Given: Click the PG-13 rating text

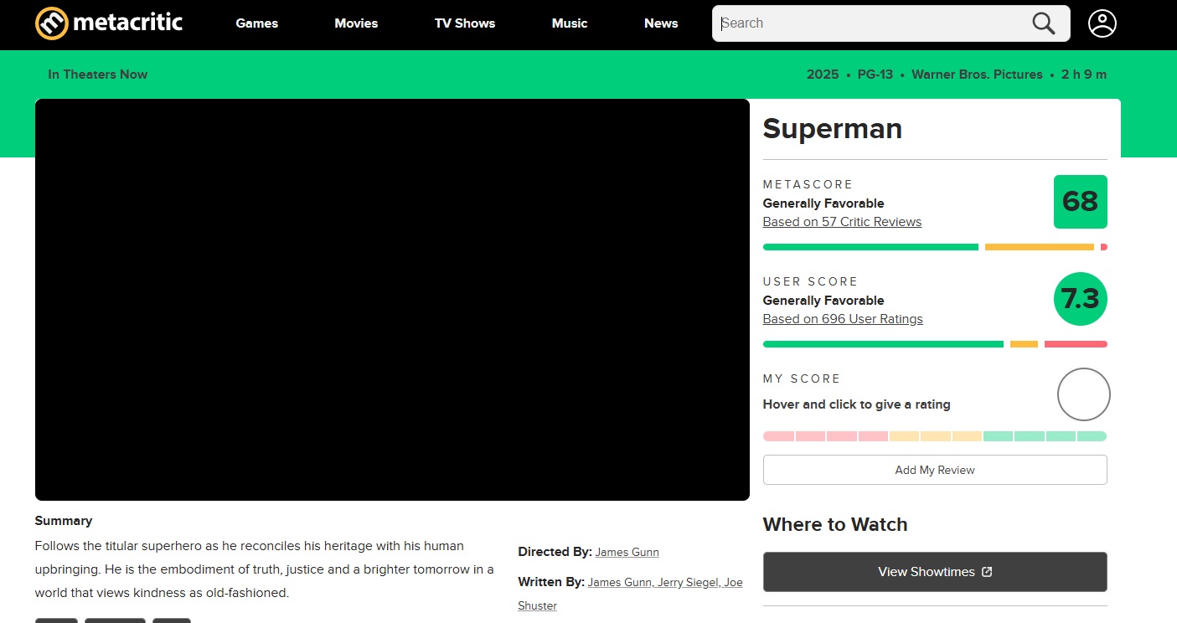Looking at the screenshot, I should [x=875, y=75].
